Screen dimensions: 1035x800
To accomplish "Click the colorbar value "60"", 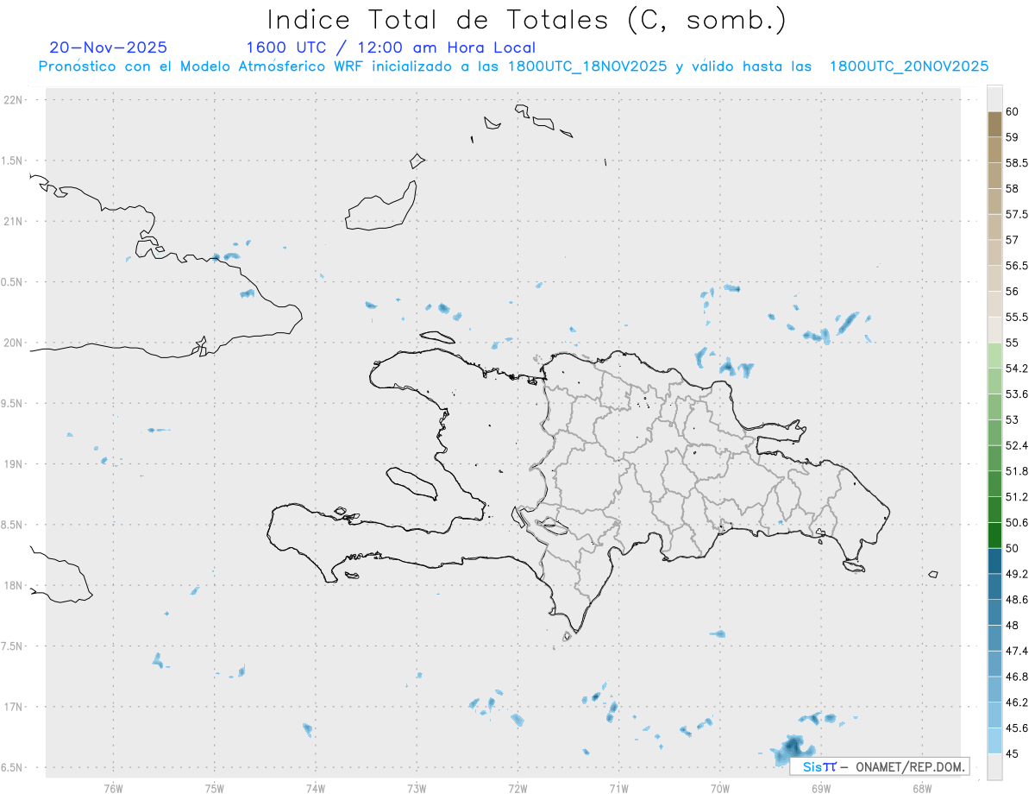I will pos(1012,111).
